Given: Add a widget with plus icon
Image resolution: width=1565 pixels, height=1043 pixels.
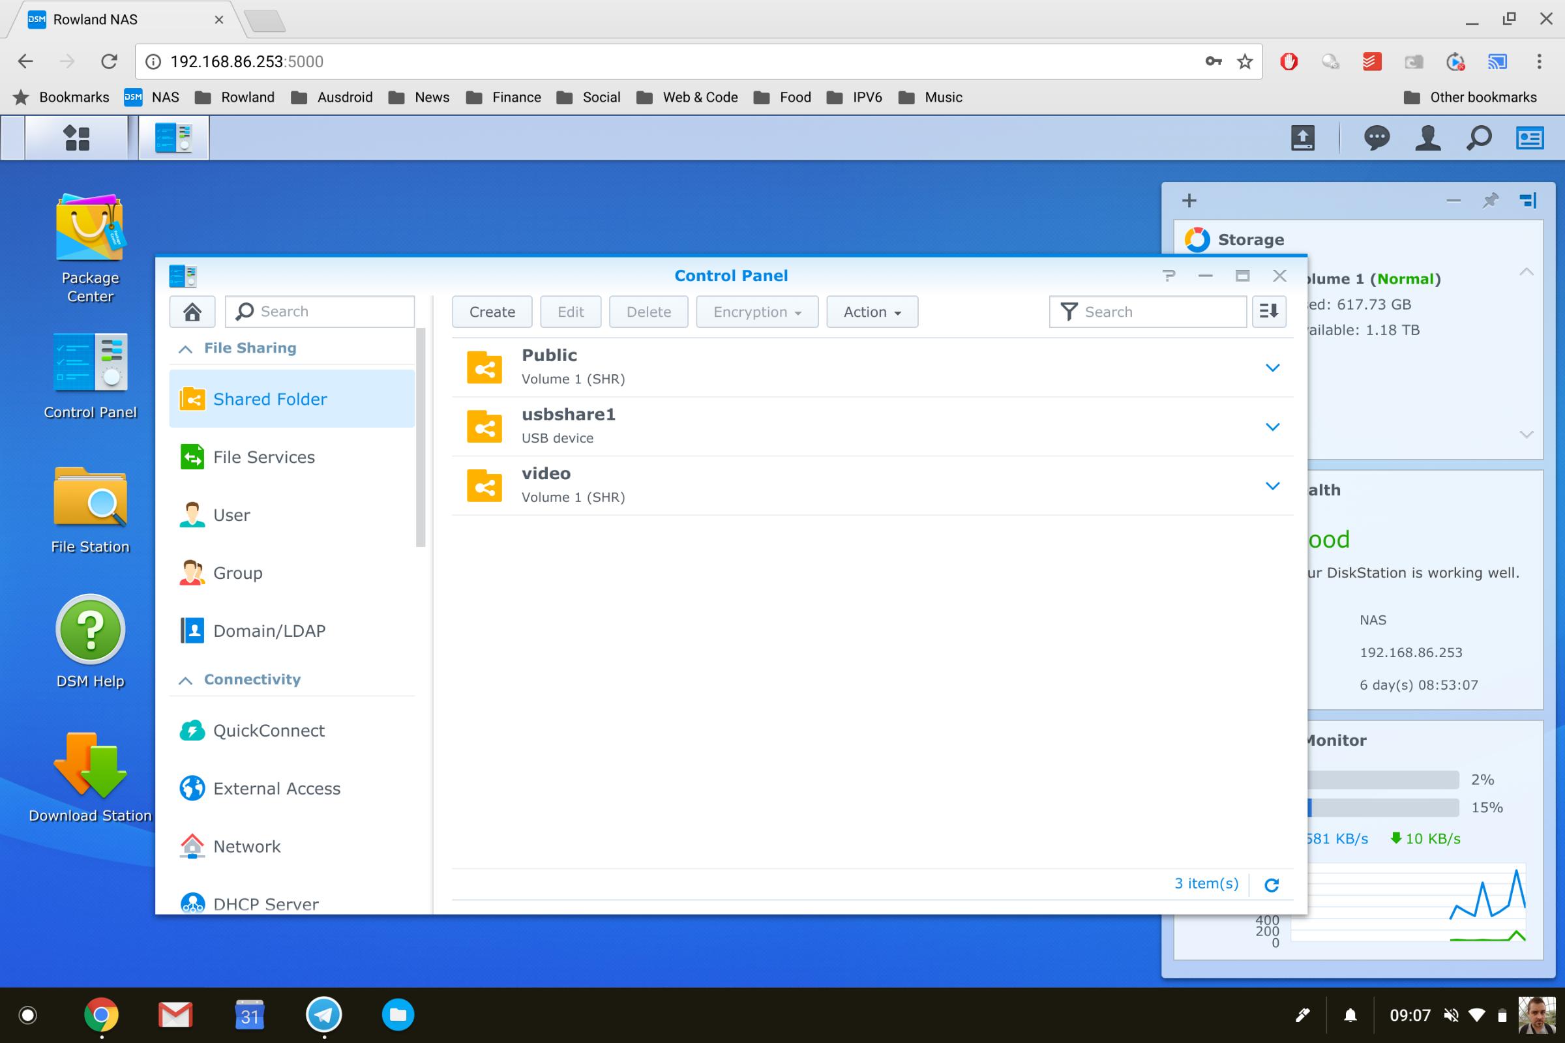Looking at the screenshot, I should coord(1189,200).
